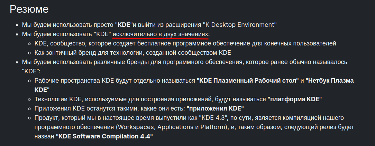Click the "Резюме" heading
Screen dimensions: 375x146
29,10
